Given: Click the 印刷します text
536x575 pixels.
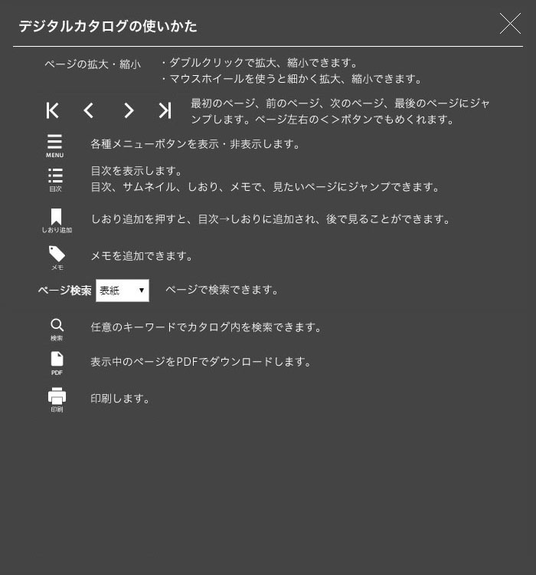Looking at the screenshot, I should 120,398.
